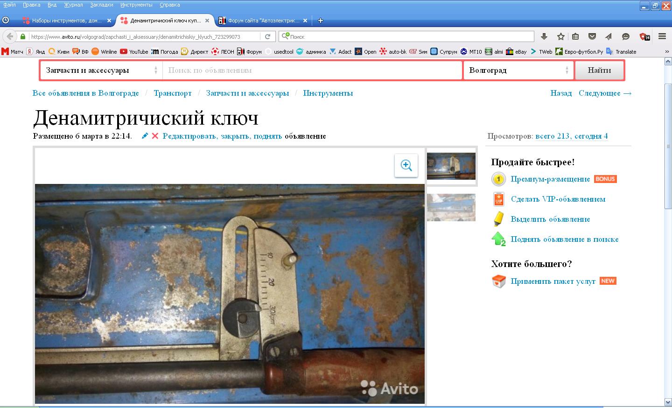The width and height of the screenshot is (672, 408).
Task: Click the Firefox downloads arrow icon
Action: point(544,36)
